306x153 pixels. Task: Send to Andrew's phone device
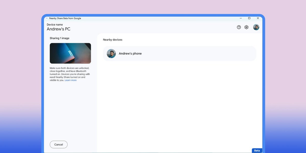[180, 54]
